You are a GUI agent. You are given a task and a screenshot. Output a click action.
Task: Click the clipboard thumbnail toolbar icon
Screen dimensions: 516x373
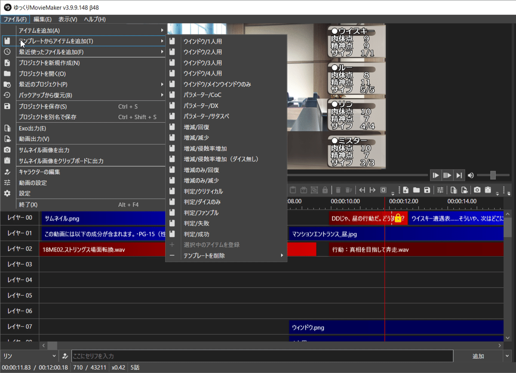click(488, 190)
